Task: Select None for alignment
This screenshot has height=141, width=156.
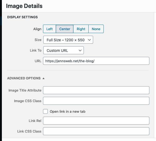Action: tap(96, 29)
